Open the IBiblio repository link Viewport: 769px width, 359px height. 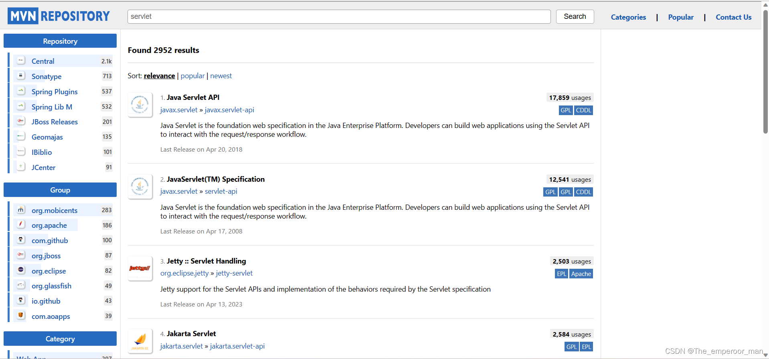click(x=42, y=152)
